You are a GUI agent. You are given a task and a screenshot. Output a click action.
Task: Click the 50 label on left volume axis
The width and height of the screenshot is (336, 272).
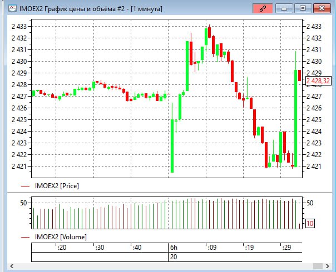coord(23,203)
